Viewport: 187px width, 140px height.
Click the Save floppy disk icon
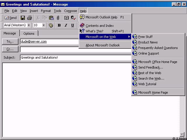[x=23, y=18]
